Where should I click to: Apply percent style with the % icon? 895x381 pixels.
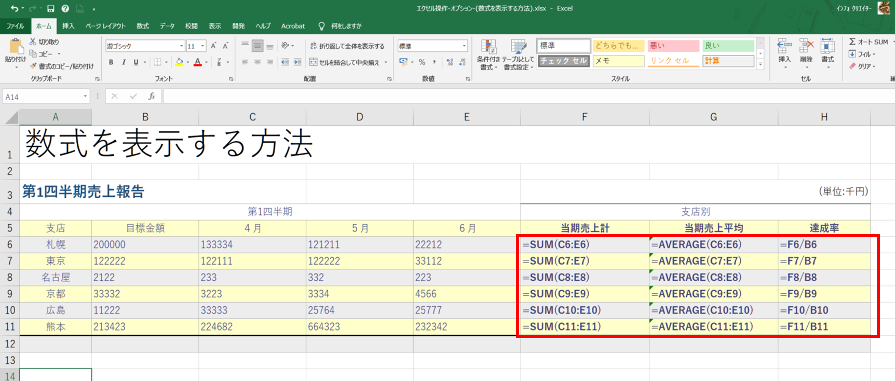point(422,62)
